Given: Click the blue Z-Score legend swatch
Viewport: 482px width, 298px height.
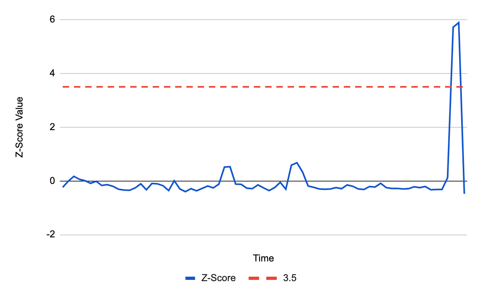Looking at the screenshot, I should coord(190,278).
